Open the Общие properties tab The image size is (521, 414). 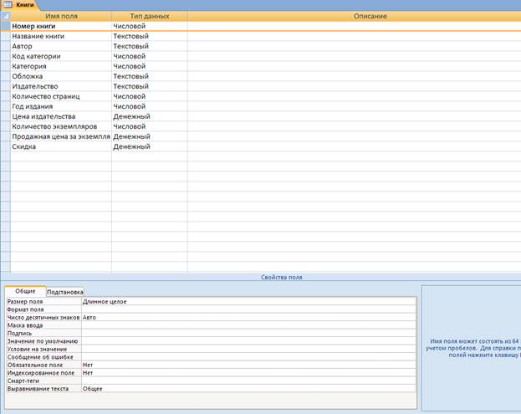pyautogui.click(x=25, y=291)
